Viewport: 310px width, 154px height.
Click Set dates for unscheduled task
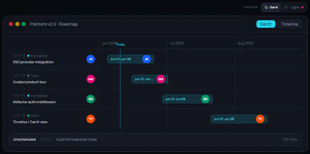coord(290,139)
